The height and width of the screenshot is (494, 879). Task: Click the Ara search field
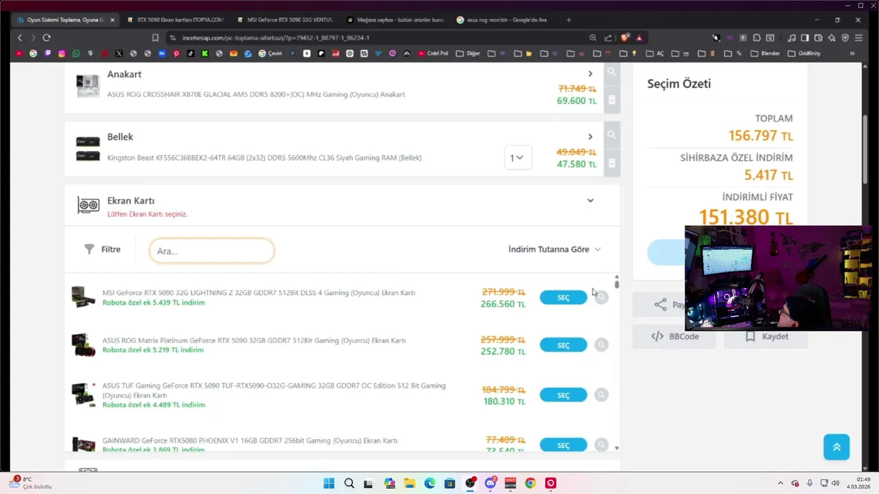[x=212, y=250]
